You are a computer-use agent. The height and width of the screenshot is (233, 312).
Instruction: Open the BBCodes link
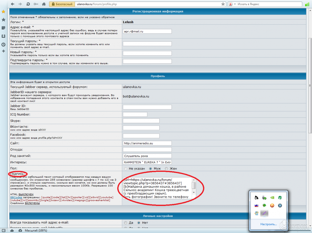pyautogui.click(x=16, y=197)
